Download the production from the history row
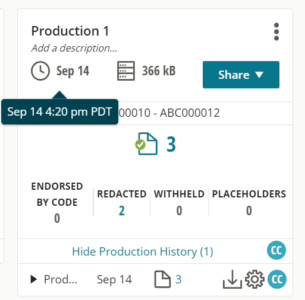The image size is (305, 300). [x=232, y=279]
